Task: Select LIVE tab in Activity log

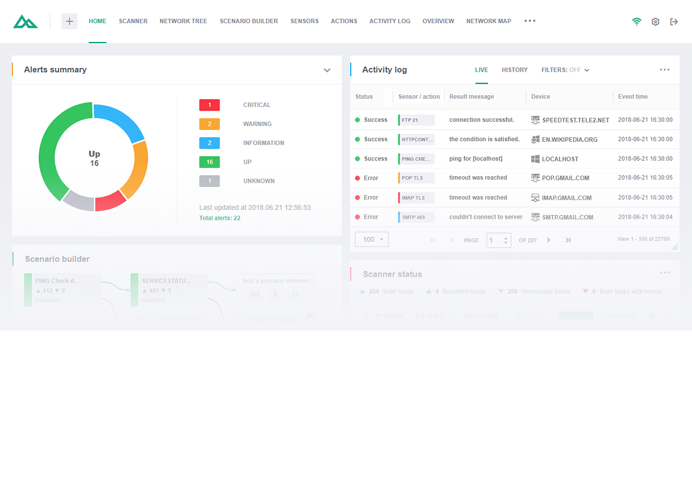Action: [481, 70]
